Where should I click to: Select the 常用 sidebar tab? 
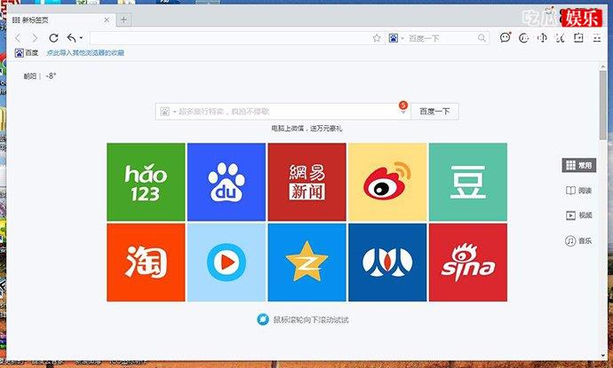579,166
